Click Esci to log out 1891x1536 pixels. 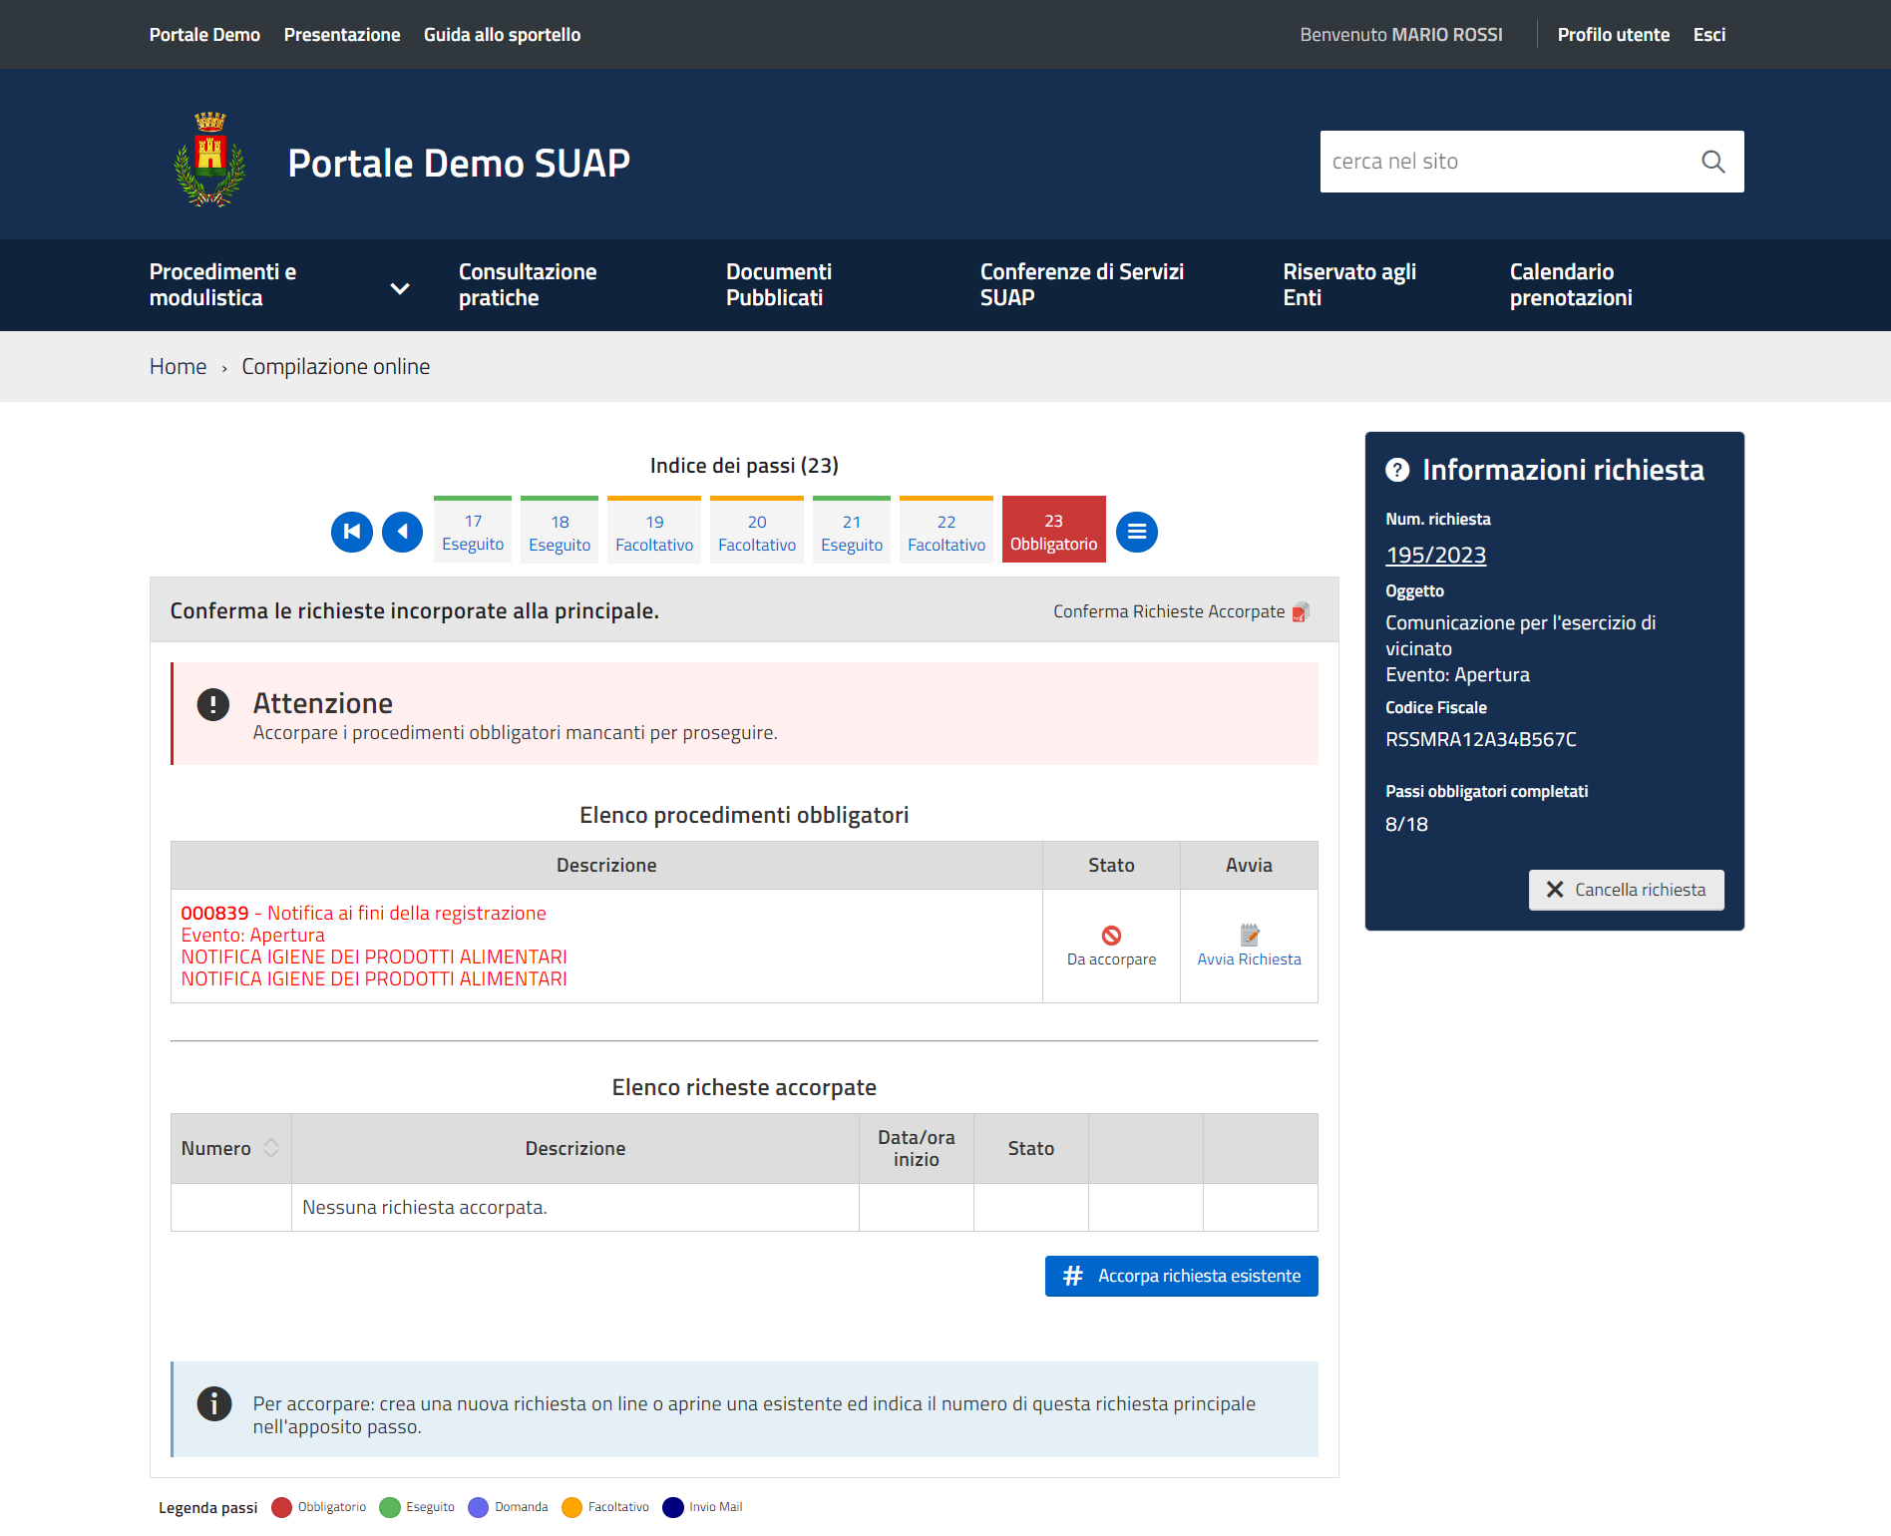click(1708, 35)
